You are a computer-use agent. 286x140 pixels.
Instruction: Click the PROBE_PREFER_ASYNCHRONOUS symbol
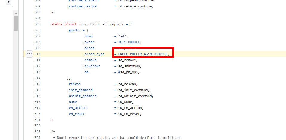143,54
